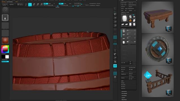The image size is (180, 101).
Task: Pick a hue in the color picker square
Action: coord(5,49)
